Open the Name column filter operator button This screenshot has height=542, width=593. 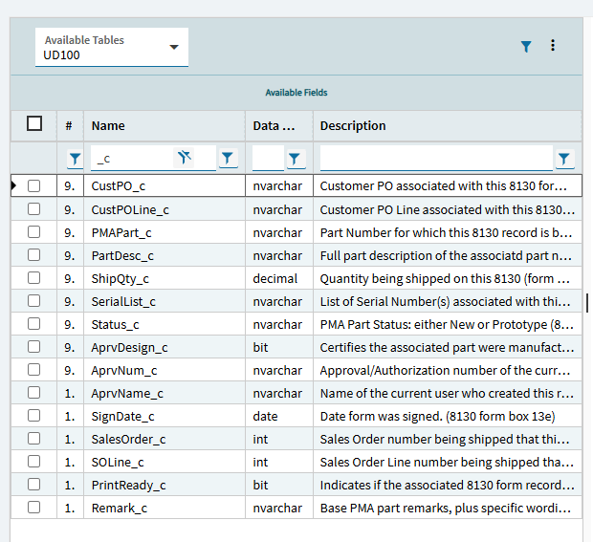click(228, 159)
